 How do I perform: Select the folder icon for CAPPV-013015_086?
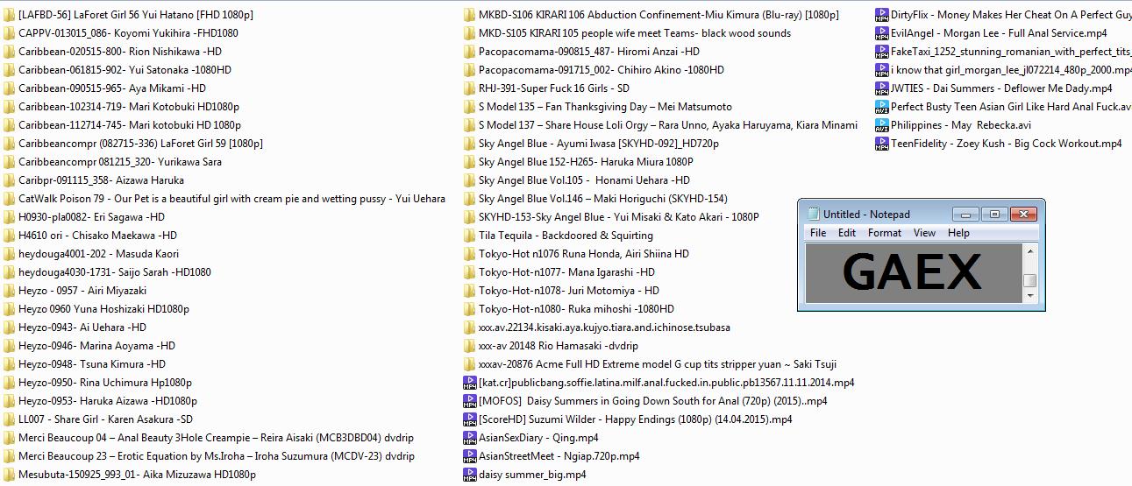pyautogui.click(x=9, y=33)
